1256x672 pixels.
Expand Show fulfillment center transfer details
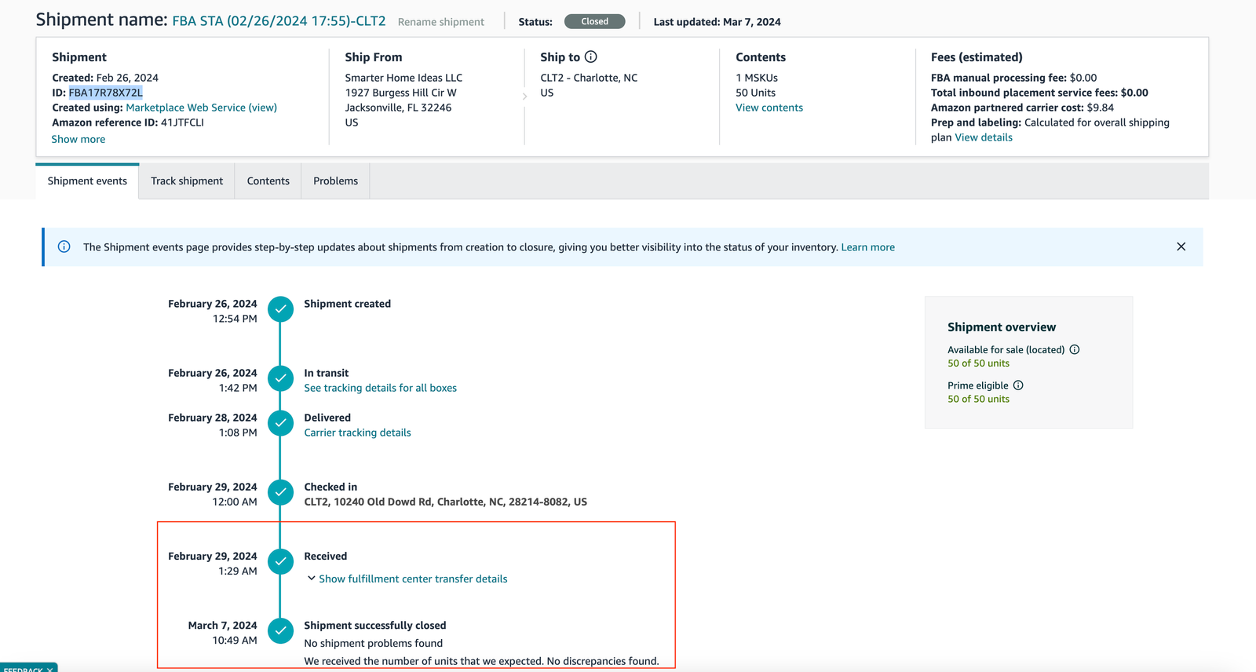click(407, 579)
